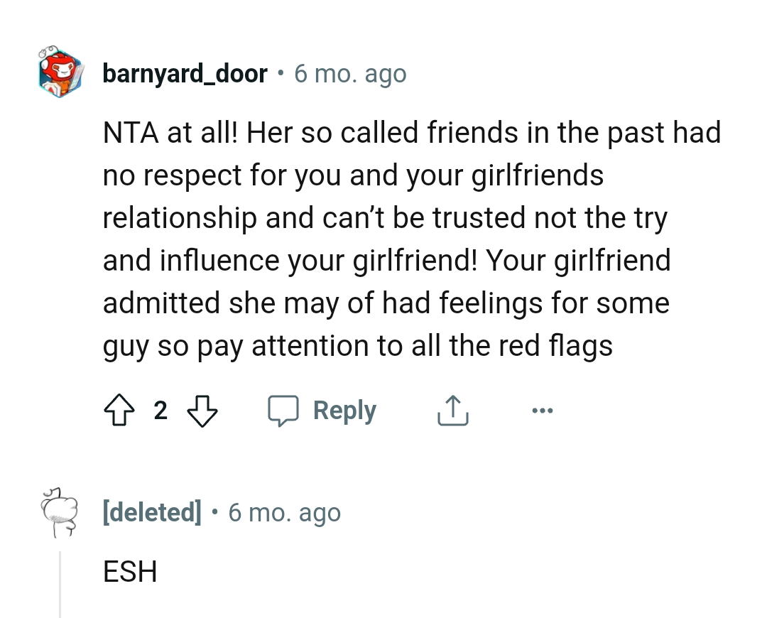
Task: Toggle the vote state using the share arrow
Action: point(452,410)
